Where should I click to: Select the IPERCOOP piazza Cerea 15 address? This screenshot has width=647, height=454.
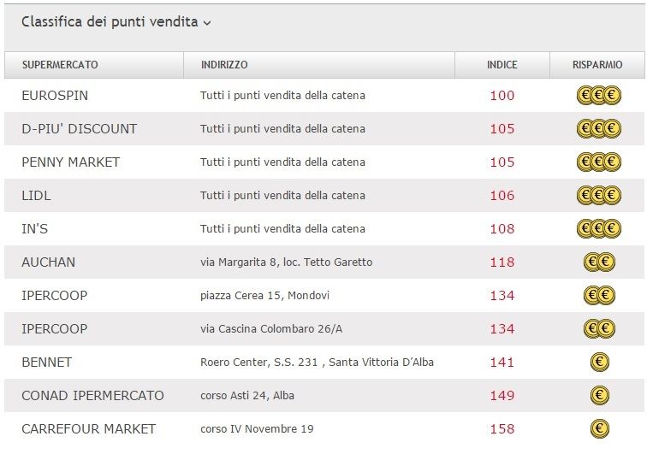point(264,296)
